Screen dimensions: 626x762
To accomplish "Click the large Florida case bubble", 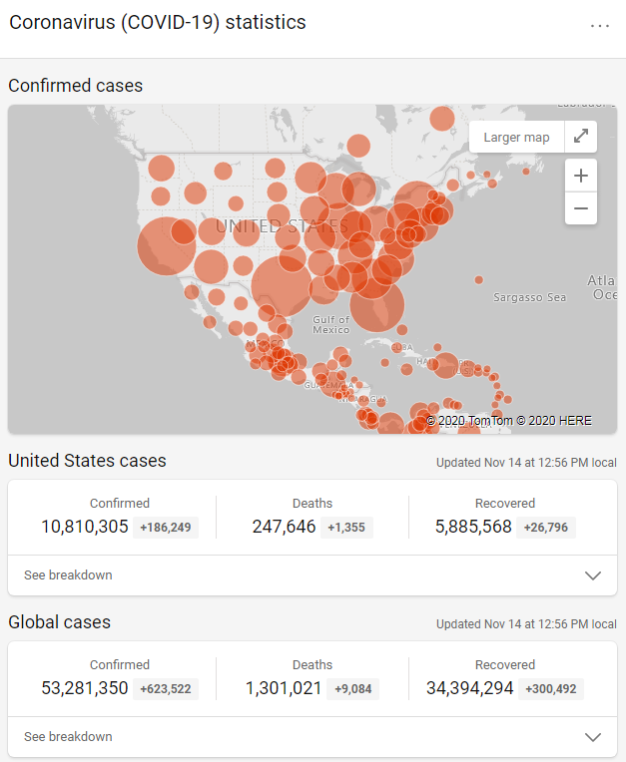I will click(377, 305).
